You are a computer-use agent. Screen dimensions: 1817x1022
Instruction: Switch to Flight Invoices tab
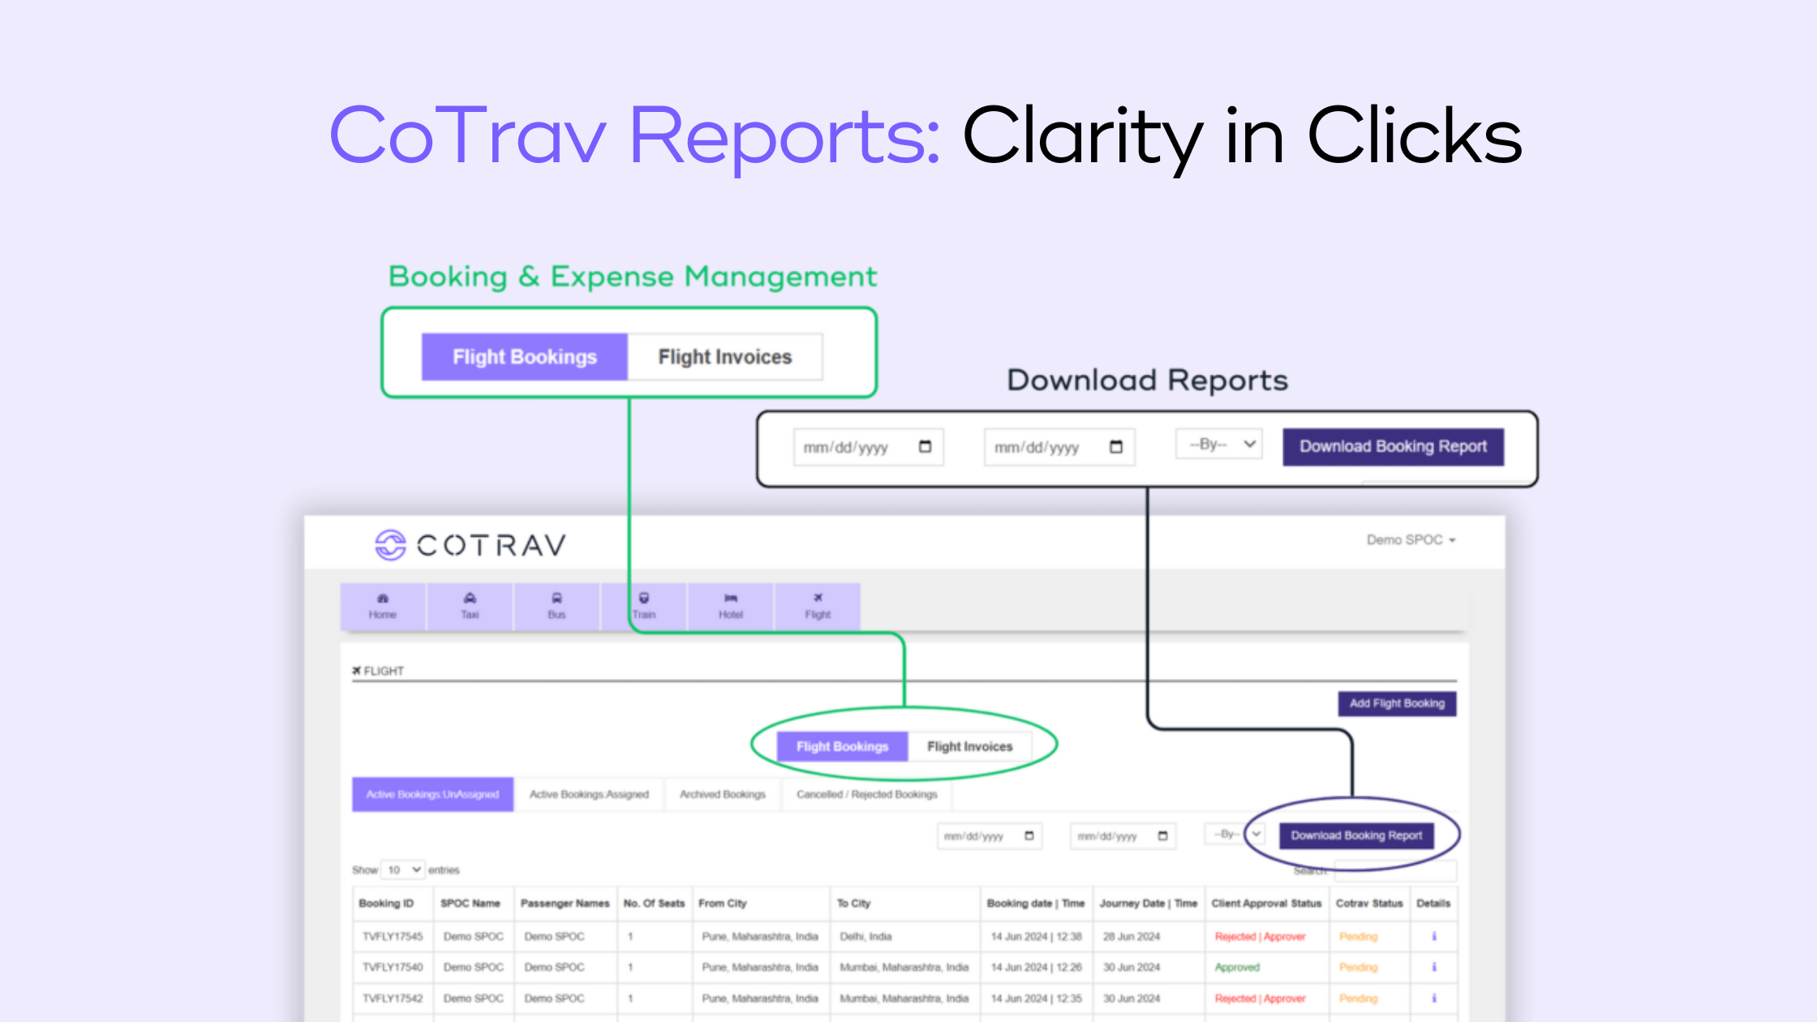click(x=971, y=745)
